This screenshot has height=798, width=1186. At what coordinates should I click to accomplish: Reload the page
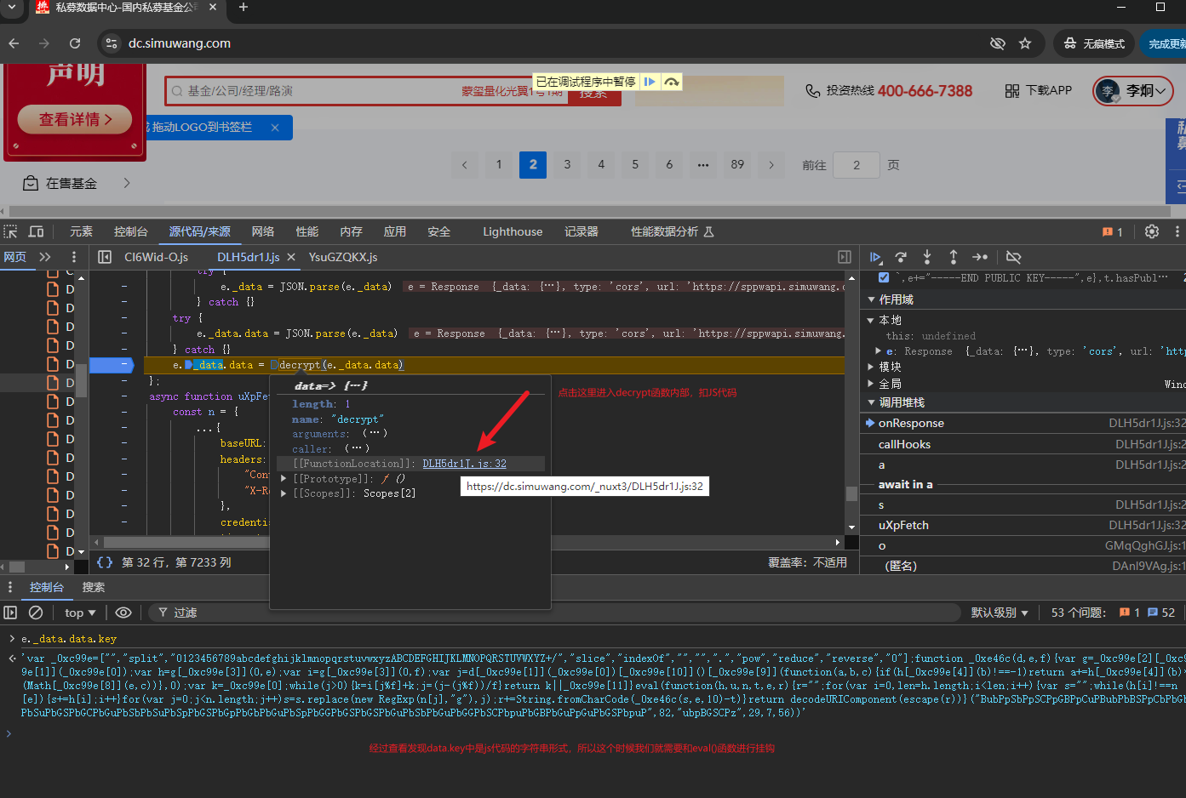click(x=75, y=43)
